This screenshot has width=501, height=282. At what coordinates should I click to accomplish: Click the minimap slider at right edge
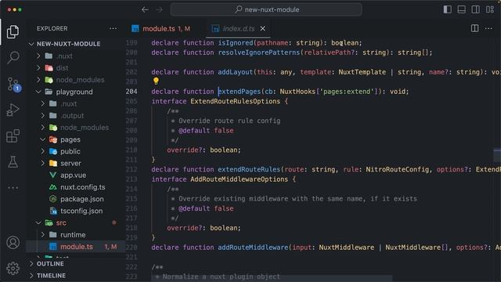(x=497, y=155)
